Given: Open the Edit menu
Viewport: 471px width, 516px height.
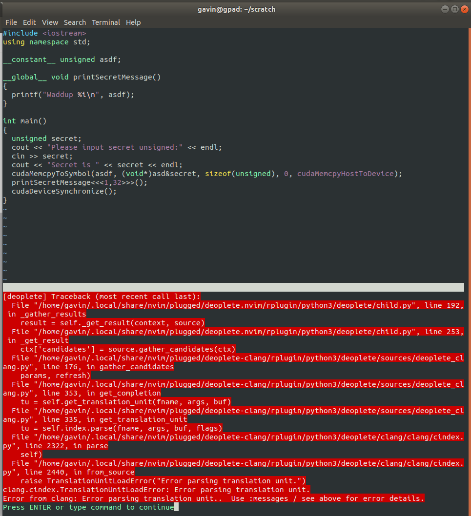Looking at the screenshot, I should point(29,22).
